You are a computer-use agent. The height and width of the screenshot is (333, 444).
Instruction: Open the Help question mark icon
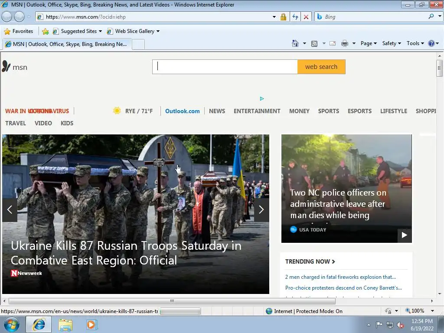(x=431, y=43)
